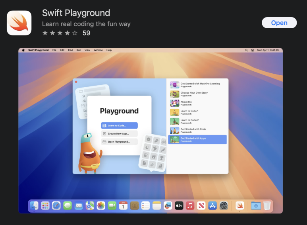Select the highlighted Get Started with Apps row
Screen dimensions: 307x225
[197, 139]
